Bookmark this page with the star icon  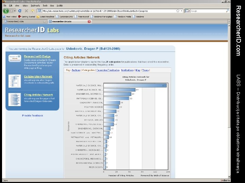(x=178, y=11)
